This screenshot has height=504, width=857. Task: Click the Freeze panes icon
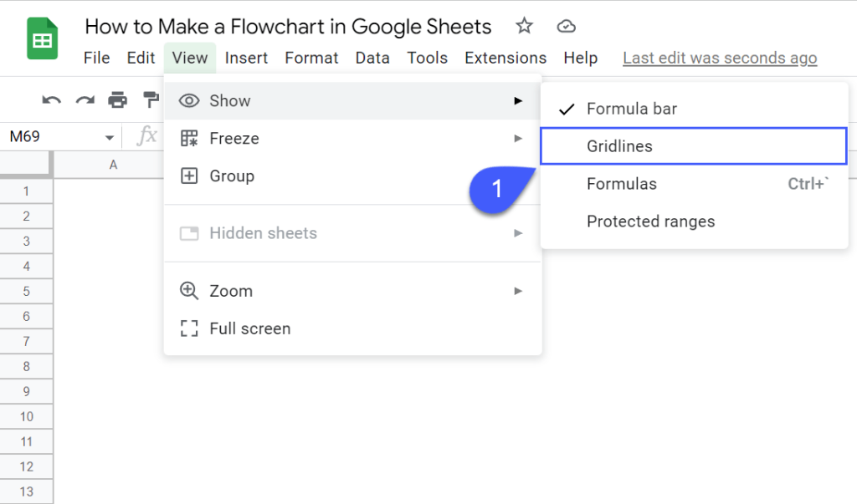pyautogui.click(x=189, y=138)
